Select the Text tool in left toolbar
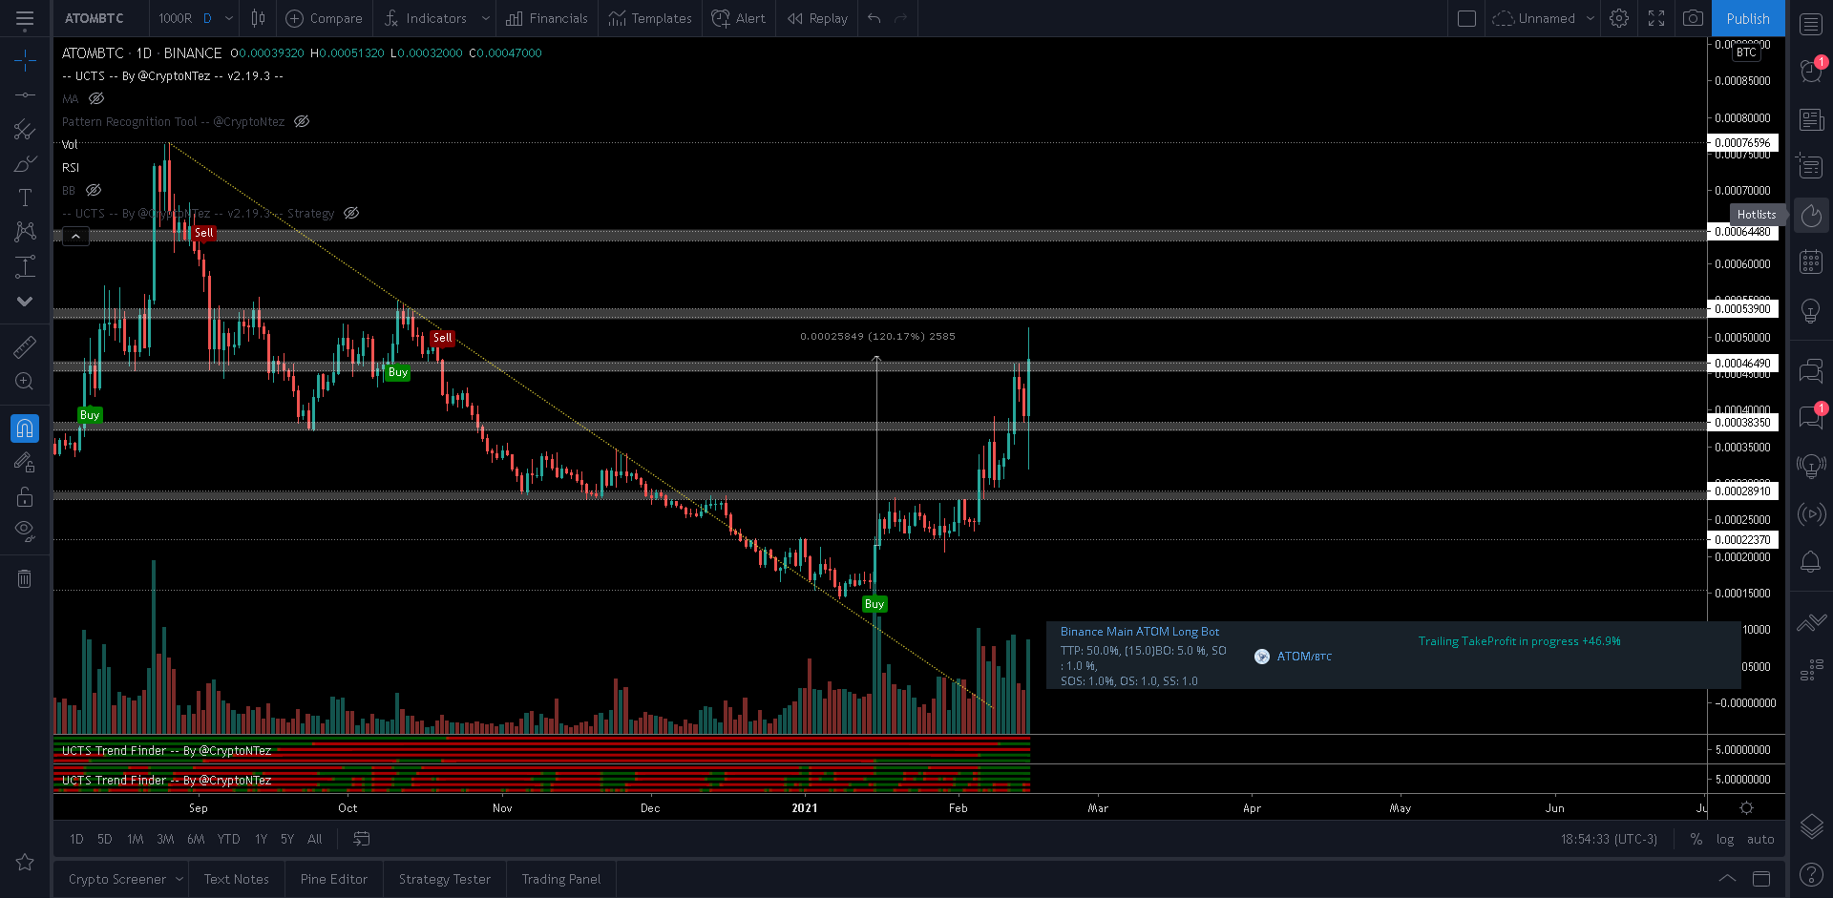This screenshot has height=898, width=1833. click(25, 198)
